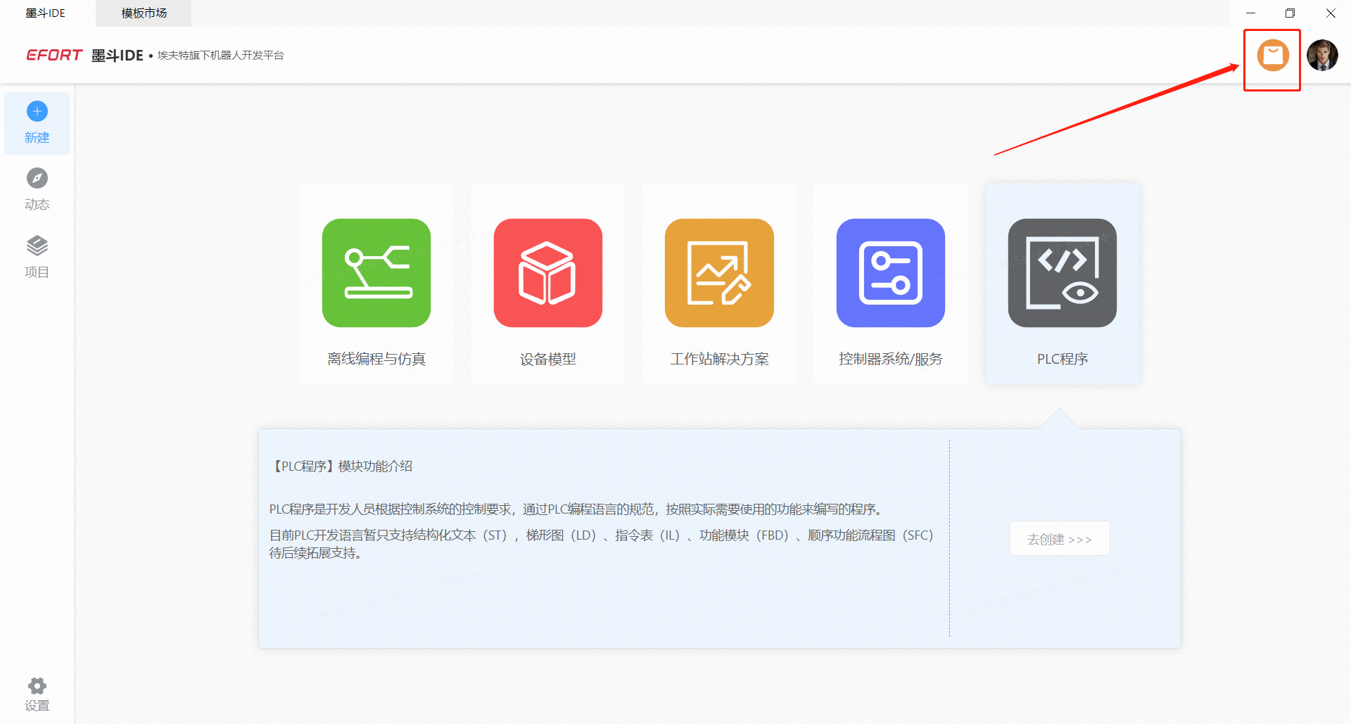Click the plus icon for 新建

click(37, 111)
